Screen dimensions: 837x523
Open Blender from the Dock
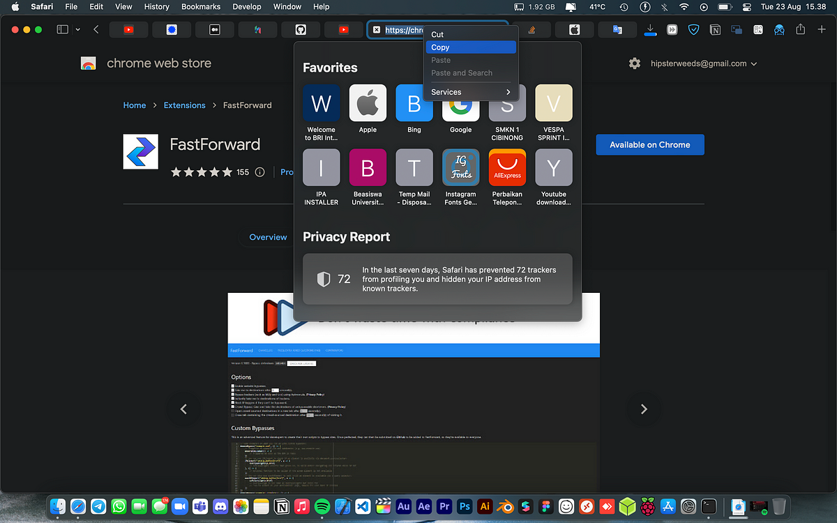506,506
